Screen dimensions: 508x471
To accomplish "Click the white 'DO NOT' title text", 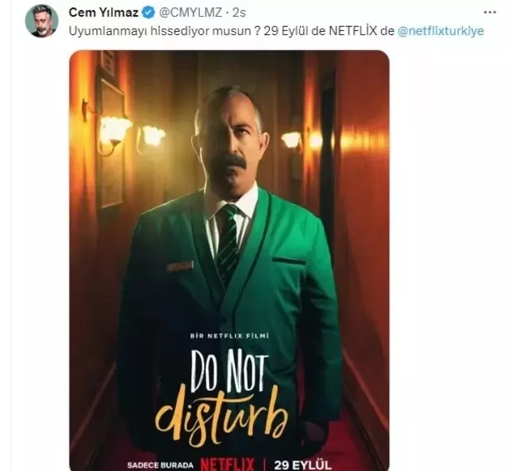I will (x=229, y=371).
